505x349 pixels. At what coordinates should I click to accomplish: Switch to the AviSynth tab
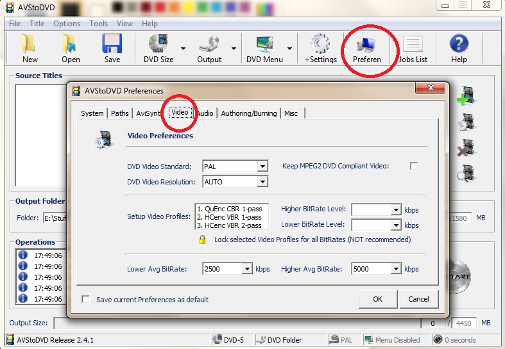coord(148,113)
